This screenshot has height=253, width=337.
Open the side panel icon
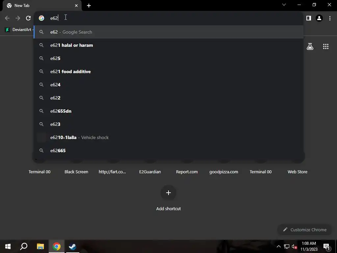pyautogui.click(x=309, y=18)
